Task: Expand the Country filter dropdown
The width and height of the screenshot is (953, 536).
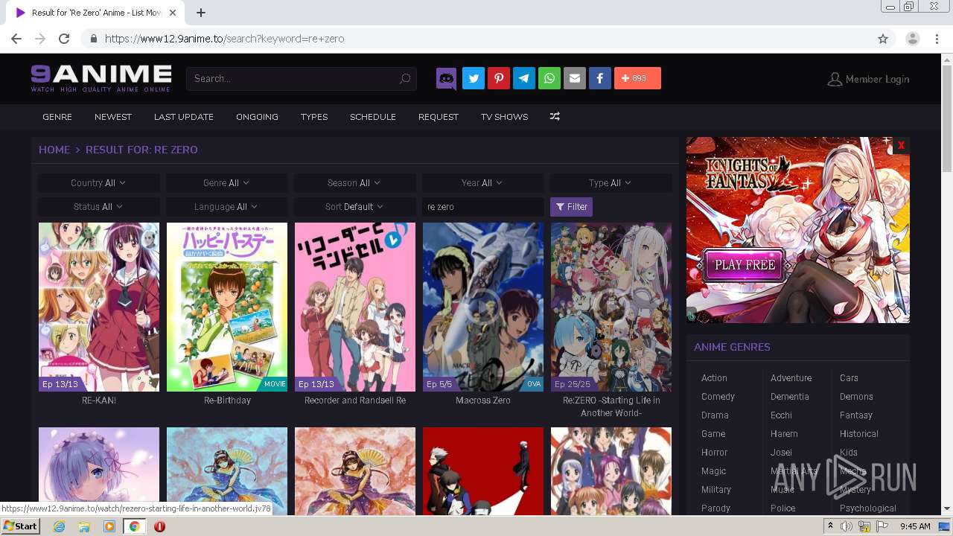Action: tap(98, 183)
